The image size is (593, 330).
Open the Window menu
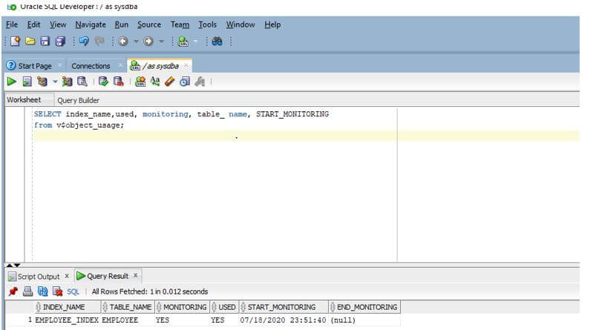240,24
